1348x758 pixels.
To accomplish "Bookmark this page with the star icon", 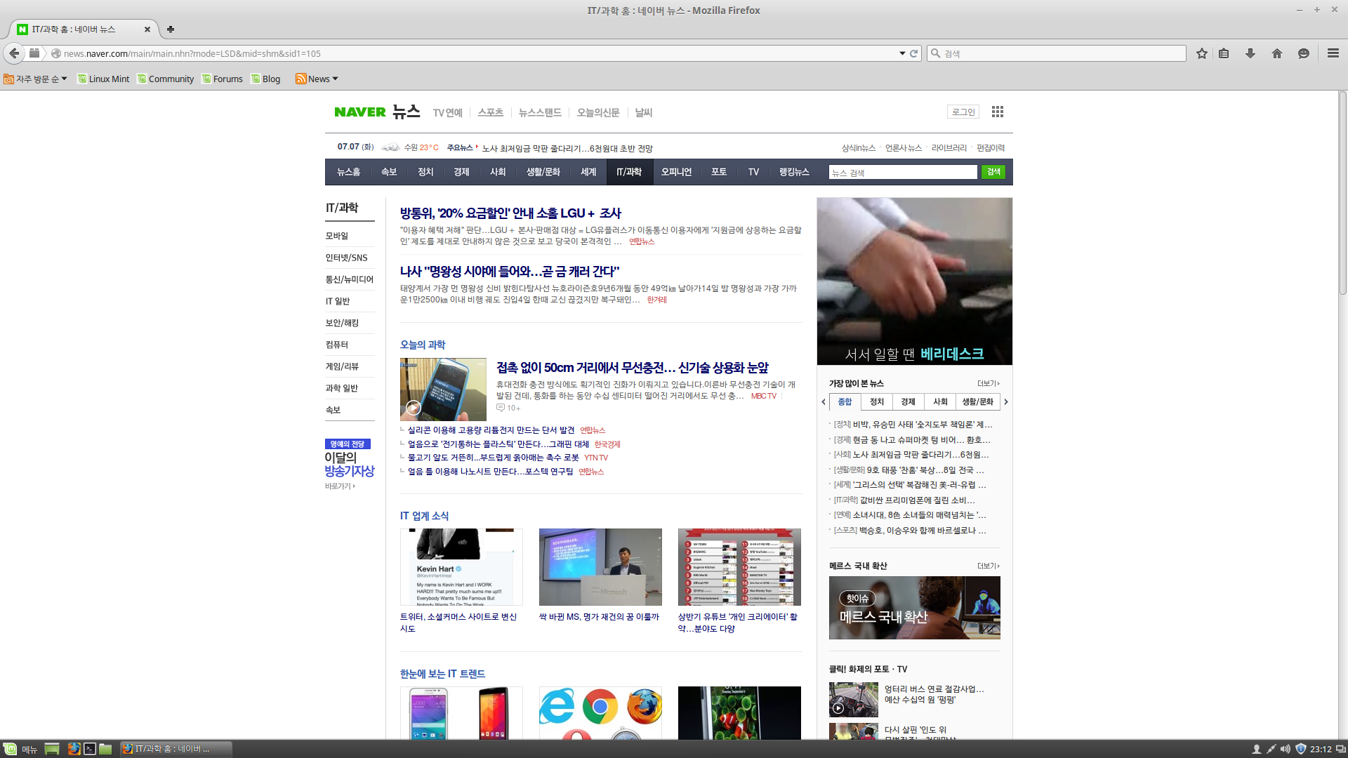I will click(x=1202, y=53).
